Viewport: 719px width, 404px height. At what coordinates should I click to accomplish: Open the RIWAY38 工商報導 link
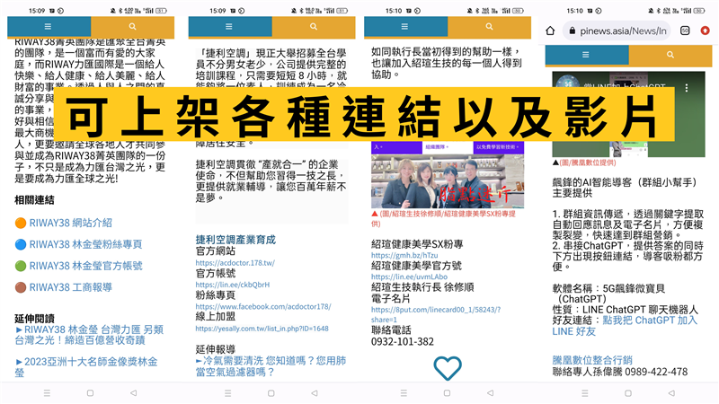point(70,287)
